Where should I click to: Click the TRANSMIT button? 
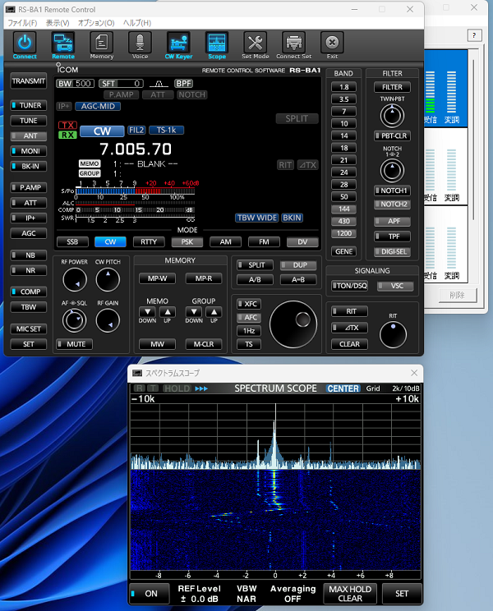[x=29, y=81]
